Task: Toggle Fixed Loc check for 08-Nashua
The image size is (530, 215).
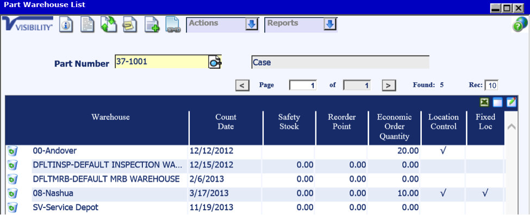Action: click(485, 194)
